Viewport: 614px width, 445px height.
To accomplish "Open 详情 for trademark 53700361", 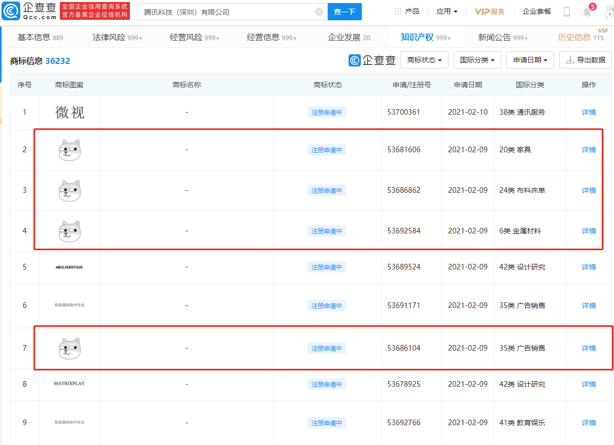I will [x=588, y=112].
